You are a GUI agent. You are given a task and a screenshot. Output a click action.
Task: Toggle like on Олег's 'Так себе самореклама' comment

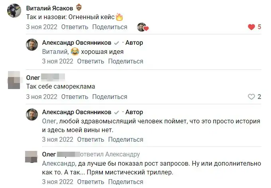251,97
